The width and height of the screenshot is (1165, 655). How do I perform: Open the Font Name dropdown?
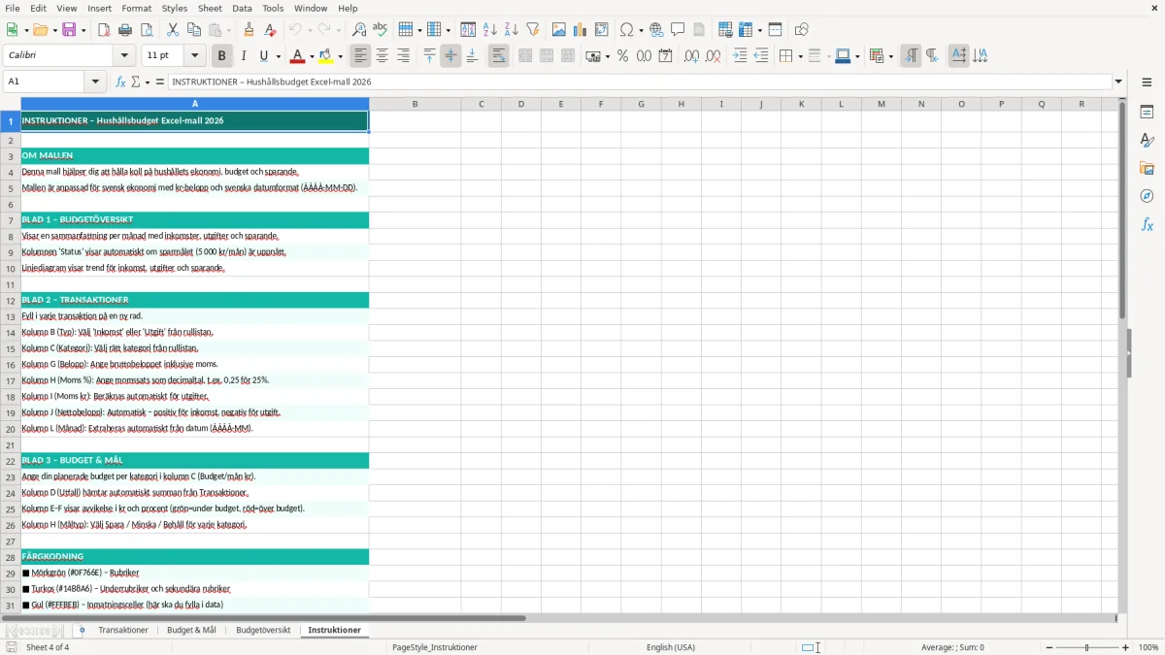[x=124, y=56]
